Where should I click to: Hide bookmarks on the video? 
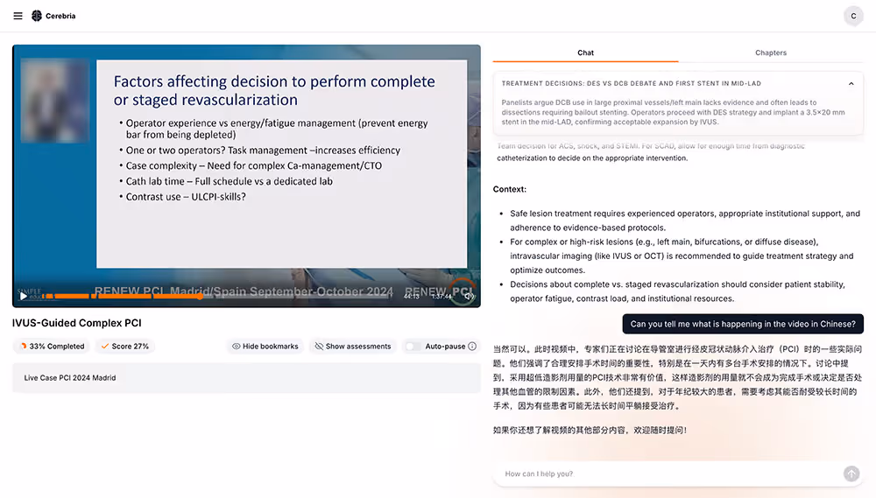point(265,346)
